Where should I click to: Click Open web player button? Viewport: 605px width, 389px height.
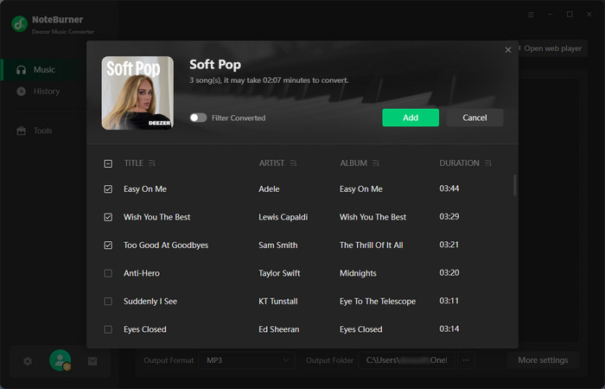552,48
